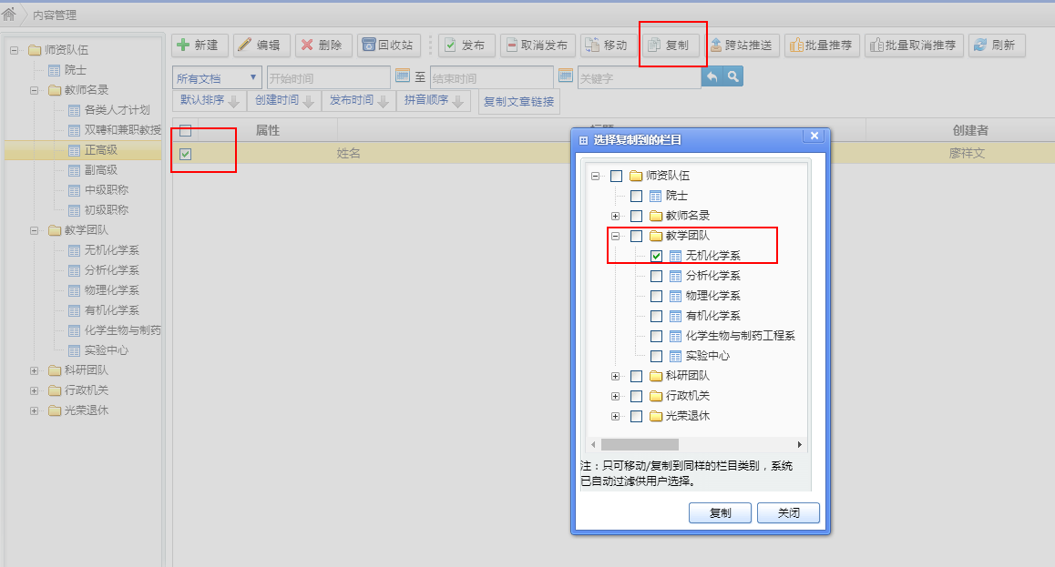Click the 复制 button in dialog footer

[x=720, y=512]
